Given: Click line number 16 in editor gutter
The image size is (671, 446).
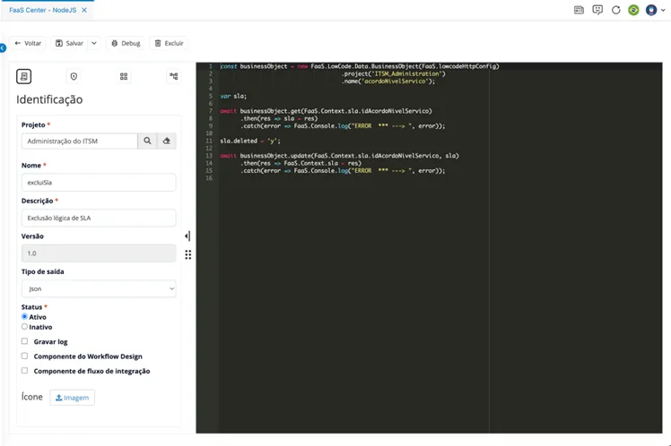Looking at the screenshot, I should coord(209,178).
